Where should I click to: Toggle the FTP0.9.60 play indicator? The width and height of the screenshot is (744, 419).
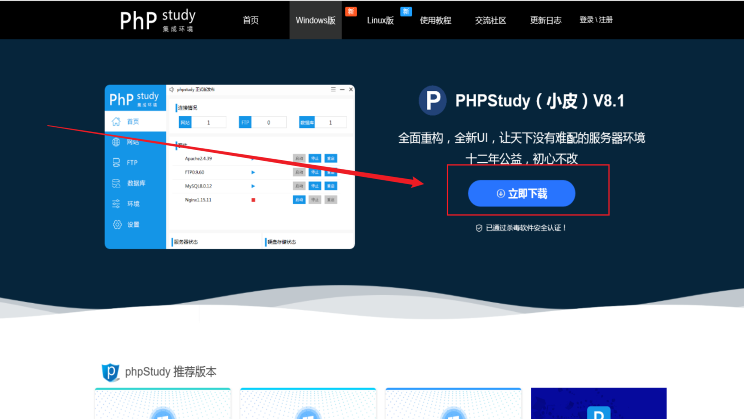pos(253,172)
